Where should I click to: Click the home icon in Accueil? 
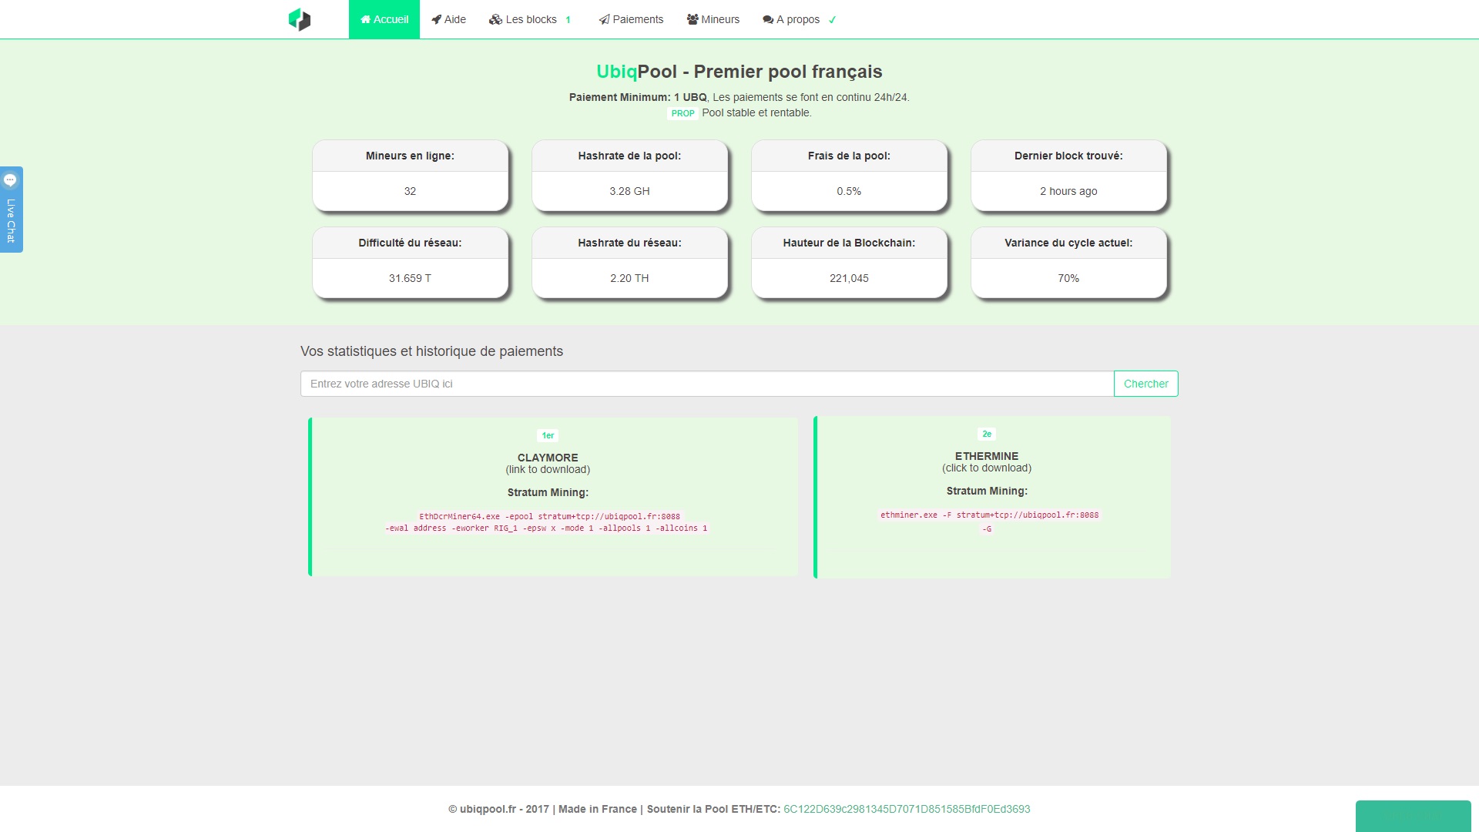(366, 19)
